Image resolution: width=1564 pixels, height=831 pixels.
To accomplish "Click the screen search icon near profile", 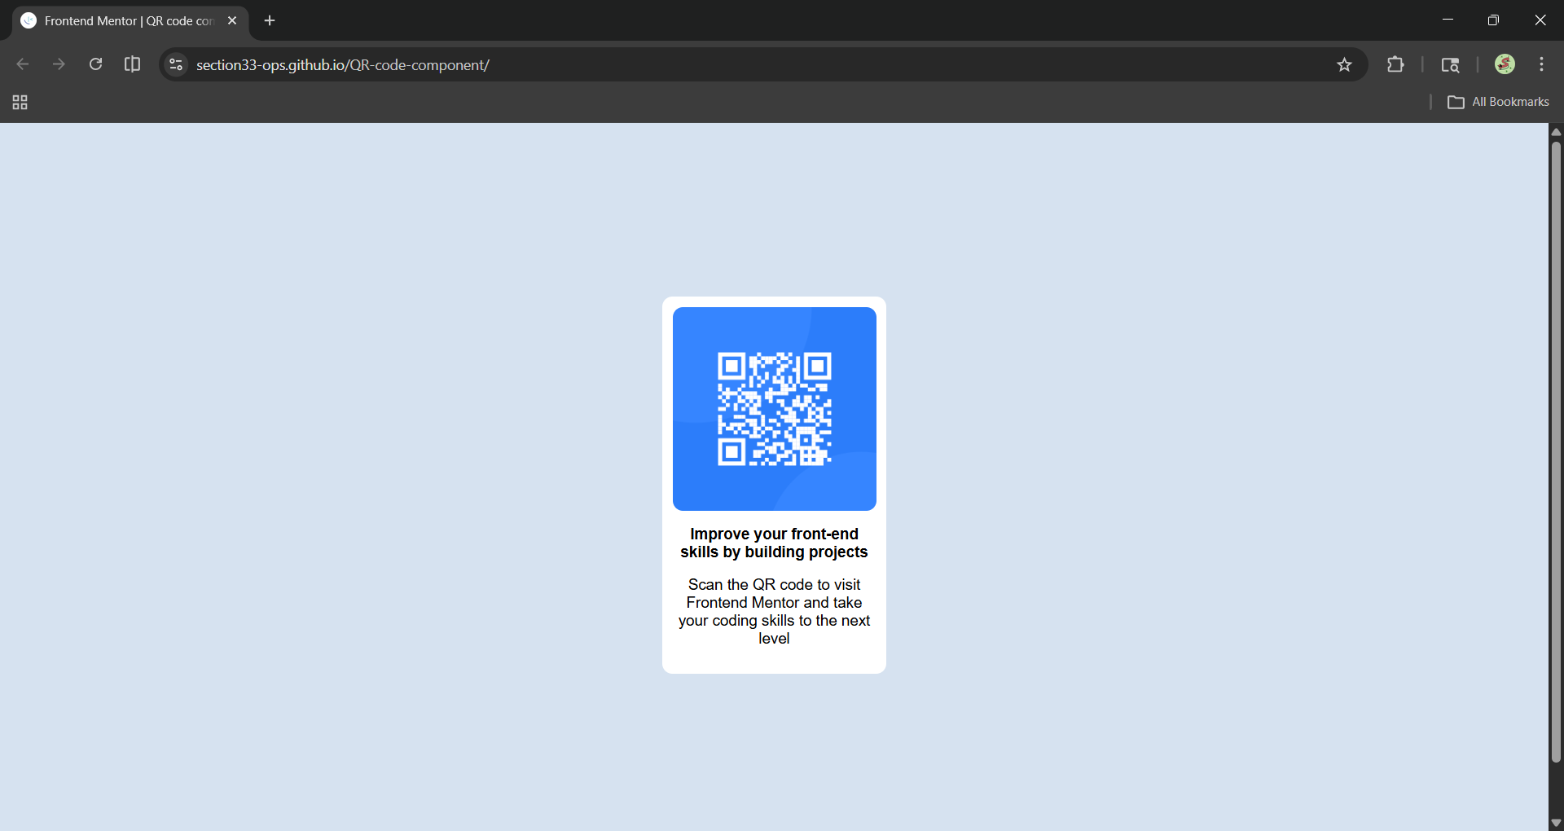I will 1452,64.
